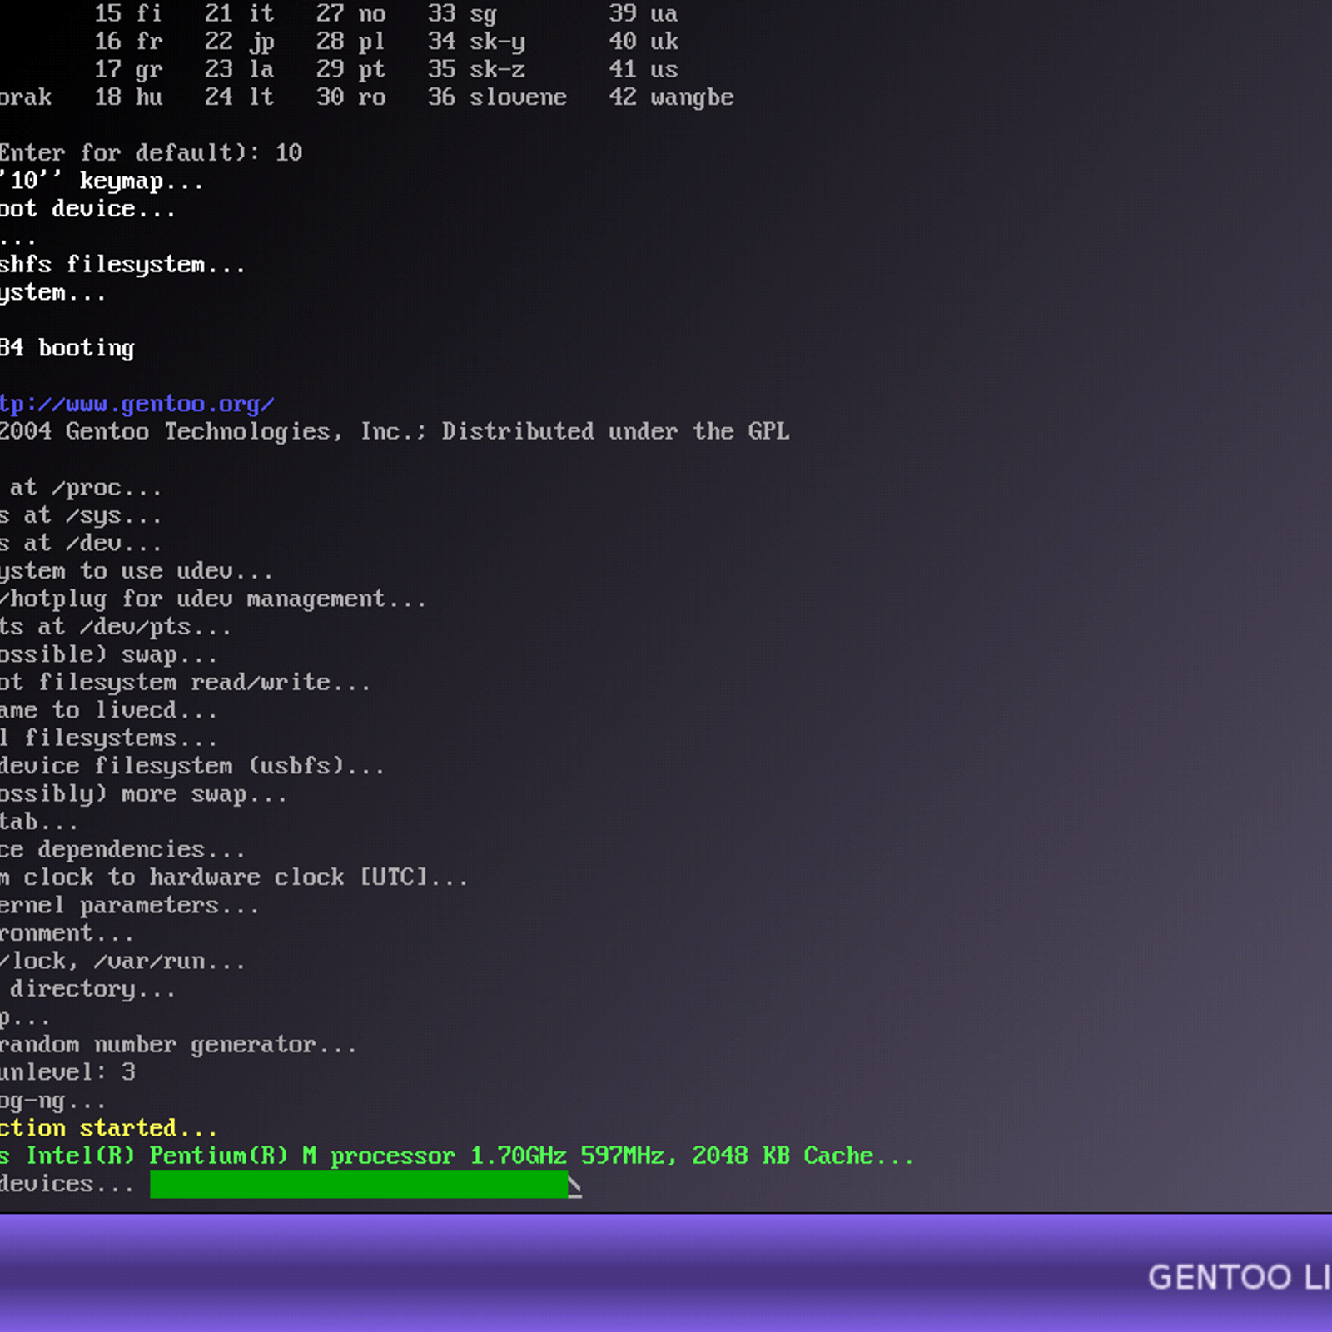Click the '84 booting' line
1332x1332 pixels.
tap(67, 348)
